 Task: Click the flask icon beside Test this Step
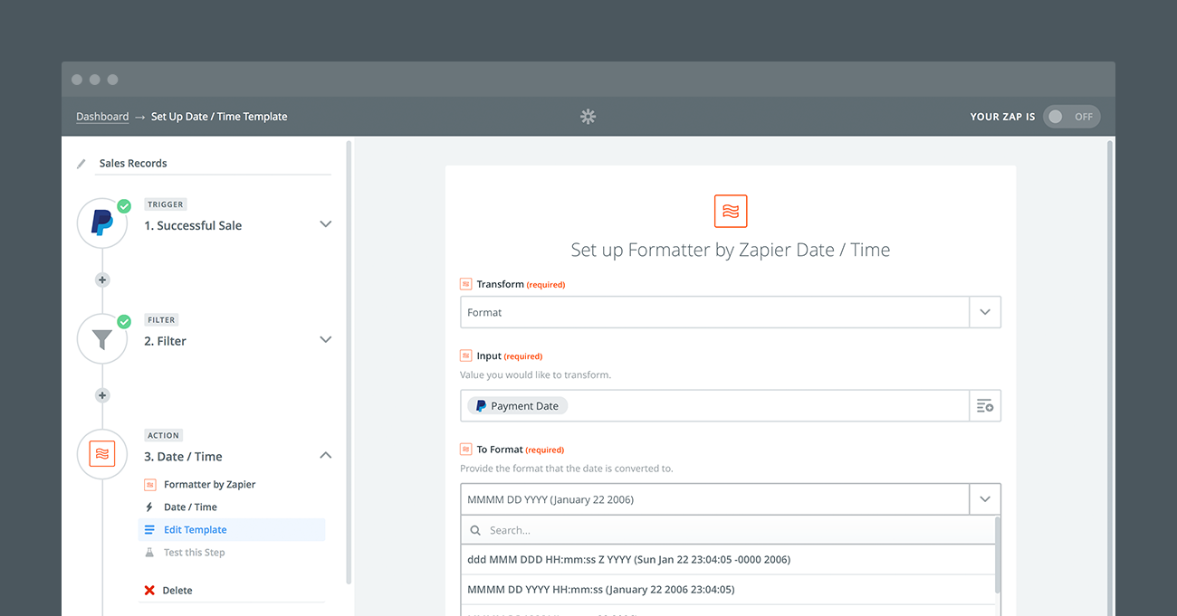point(149,553)
